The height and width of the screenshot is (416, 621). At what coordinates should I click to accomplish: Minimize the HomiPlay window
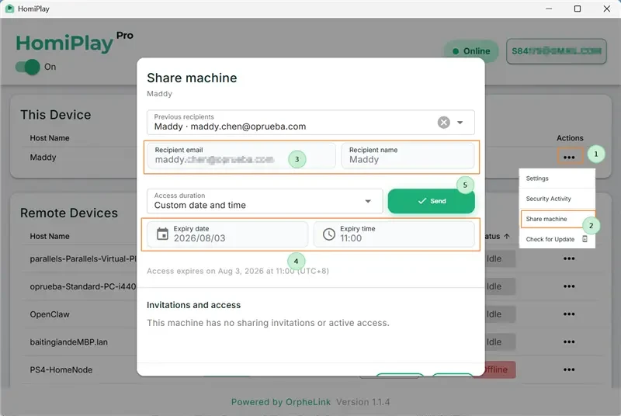pyautogui.click(x=549, y=9)
